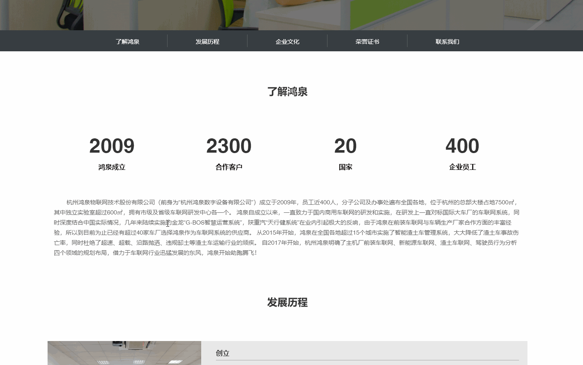Click the hero banner image at the top
Screen dimensions: 583x365
[291, 15]
